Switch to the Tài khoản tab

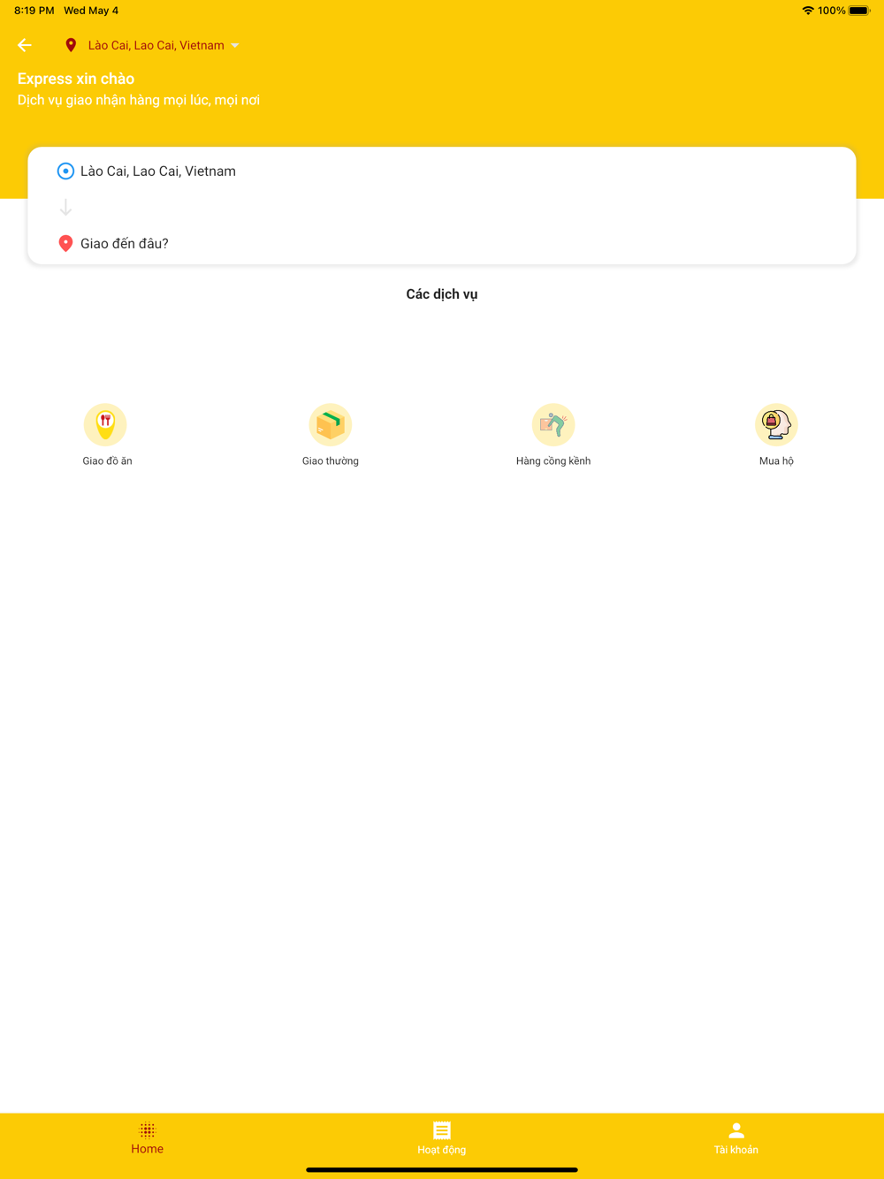point(736,1140)
